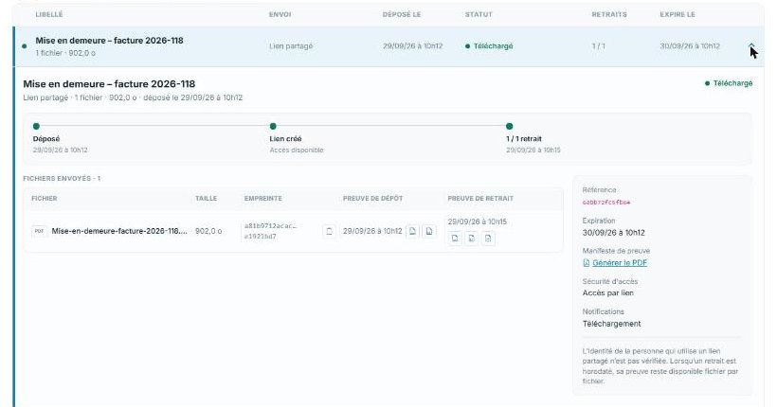Click the expiration date under Expiration label
Image resolution: width=777 pixels, height=407 pixels.
tap(613, 233)
